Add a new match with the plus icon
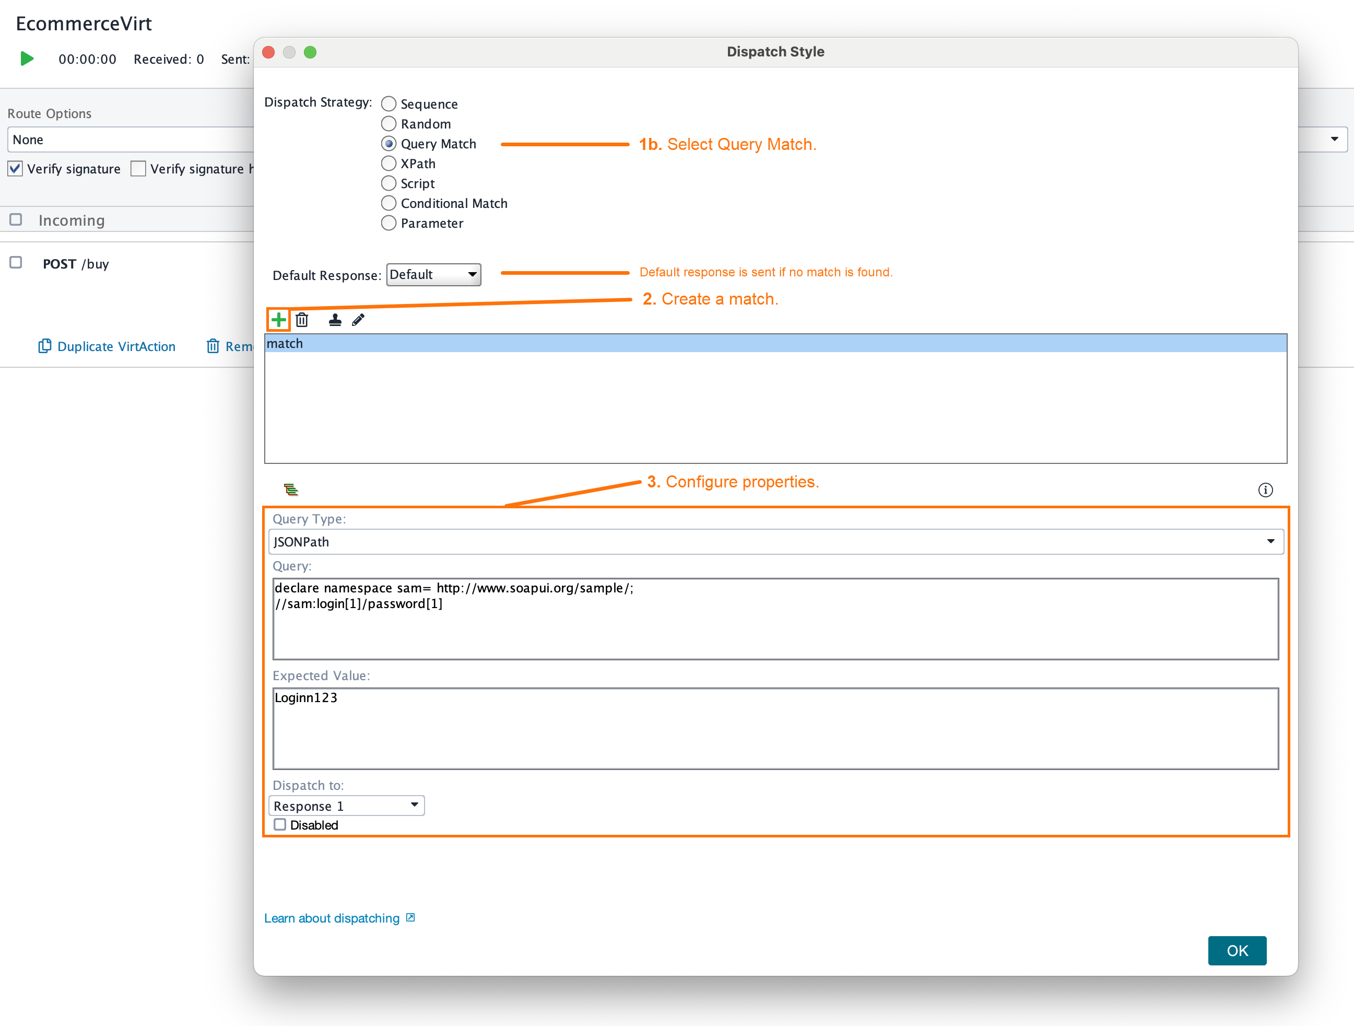Screen dimensions: 1354x1026 [x=279, y=319]
